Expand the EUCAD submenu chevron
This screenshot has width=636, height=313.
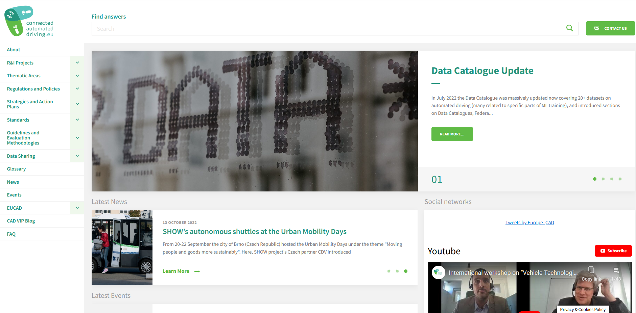[x=77, y=208]
